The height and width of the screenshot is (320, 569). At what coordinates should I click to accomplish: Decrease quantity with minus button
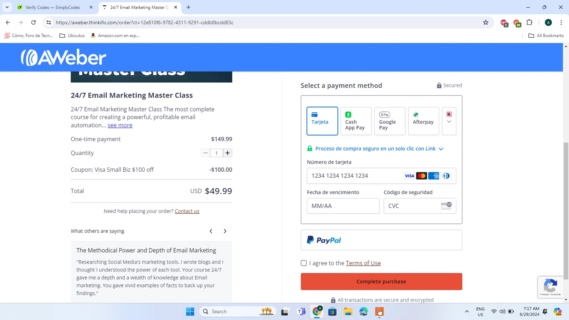click(205, 153)
